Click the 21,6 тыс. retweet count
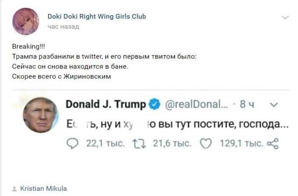The height and width of the screenshot is (196, 298). pos(172,143)
